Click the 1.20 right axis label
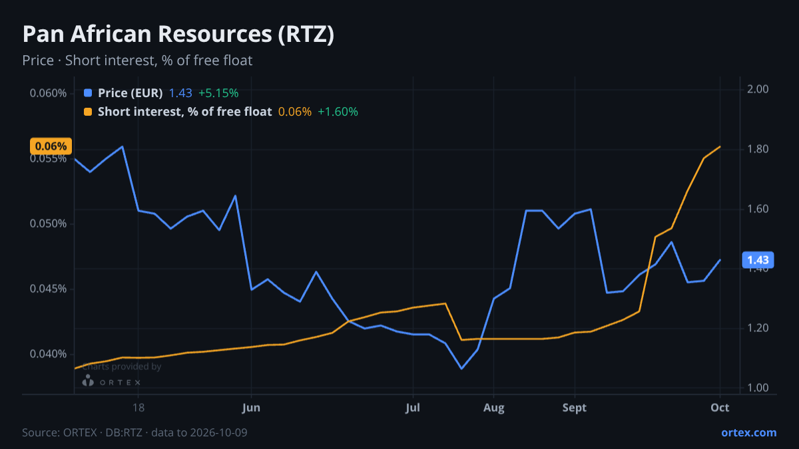The image size is (799, 449). pos(758,329)
